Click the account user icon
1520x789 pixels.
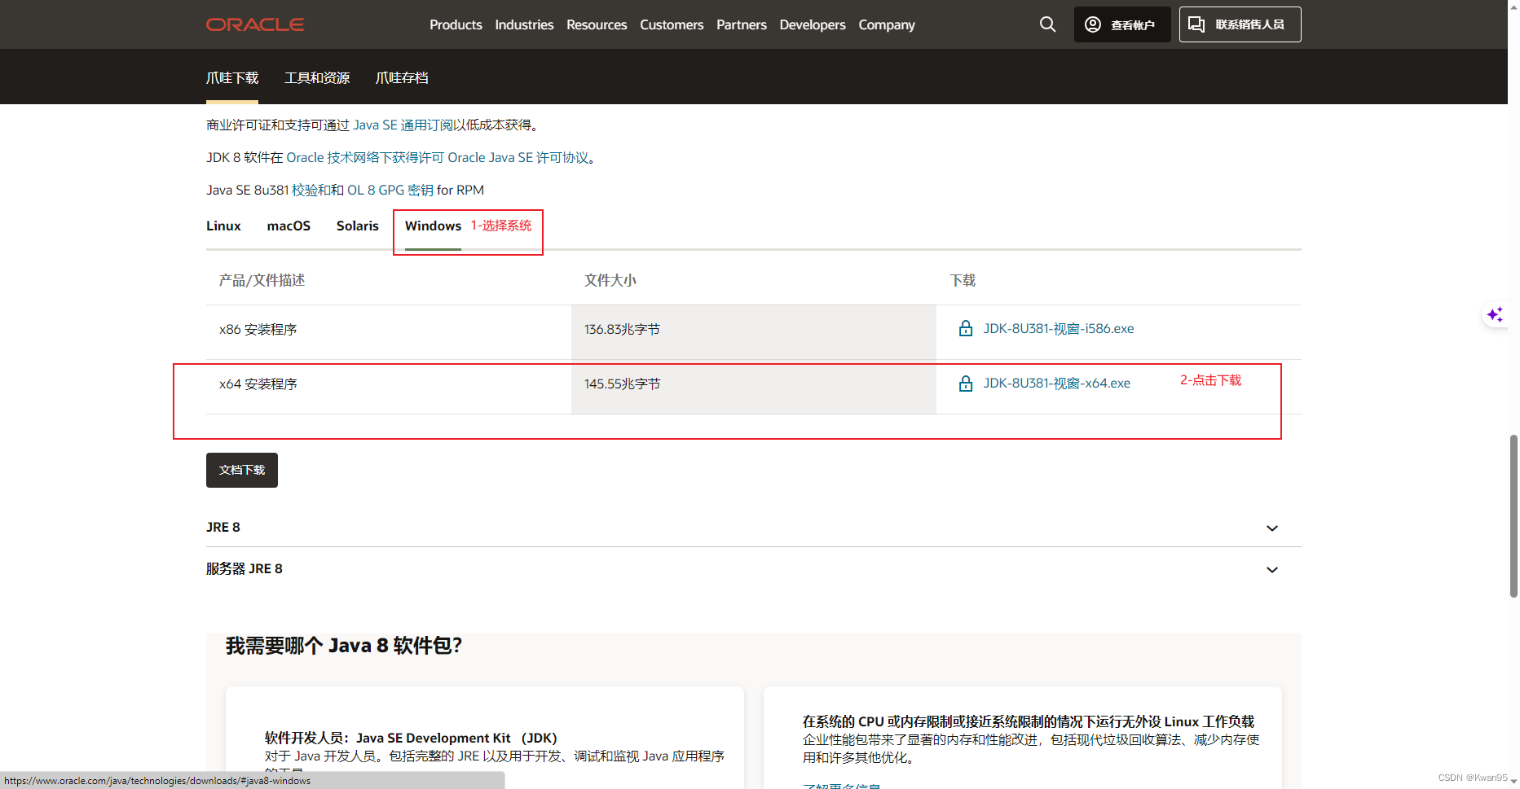coord(1093,24)
